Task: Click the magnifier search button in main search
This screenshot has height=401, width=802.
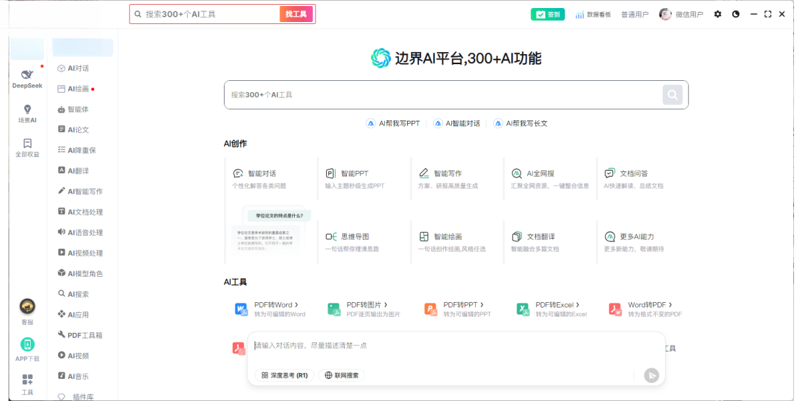Action: [x=672, y=95]
